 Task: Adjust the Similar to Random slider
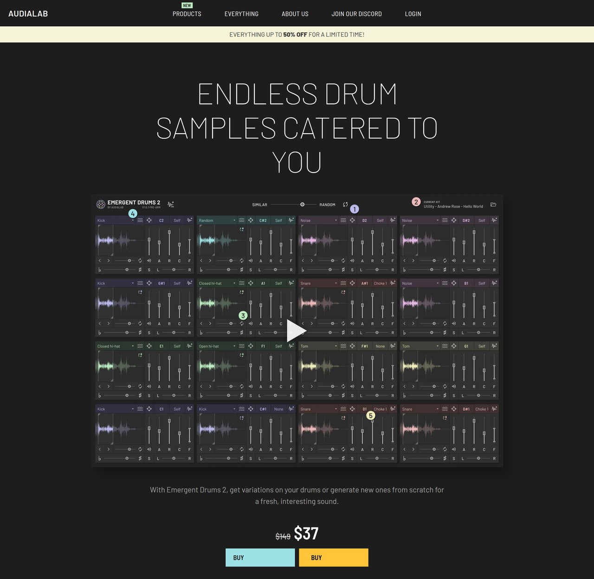click(293, 205)
